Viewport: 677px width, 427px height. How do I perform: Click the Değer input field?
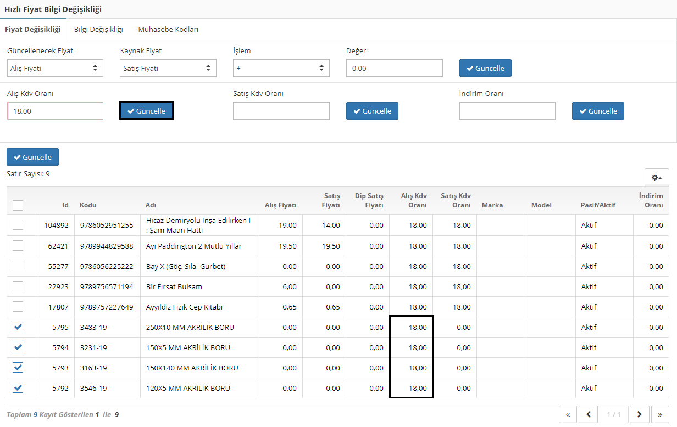(x=394, y=68)
